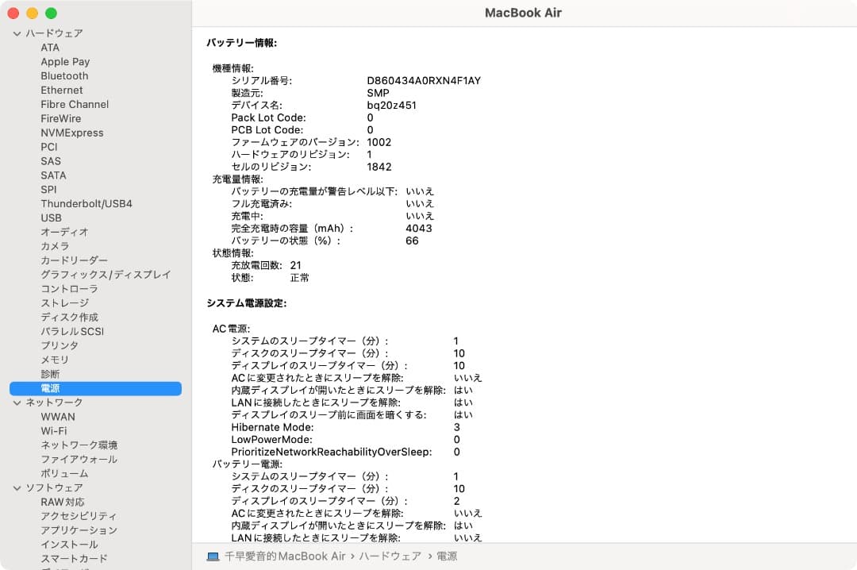Image resolution: width=857 pixels, height=570 pixels.
Task: Select Wi-Fi in the sidebar
Action: 54,431
